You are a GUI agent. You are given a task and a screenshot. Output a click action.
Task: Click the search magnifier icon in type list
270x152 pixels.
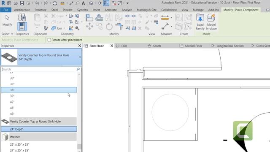78,69
